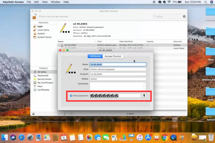Open the Keychain Access app menu
The height and width of the screenshot is (143, 215).
coord(13,2)
